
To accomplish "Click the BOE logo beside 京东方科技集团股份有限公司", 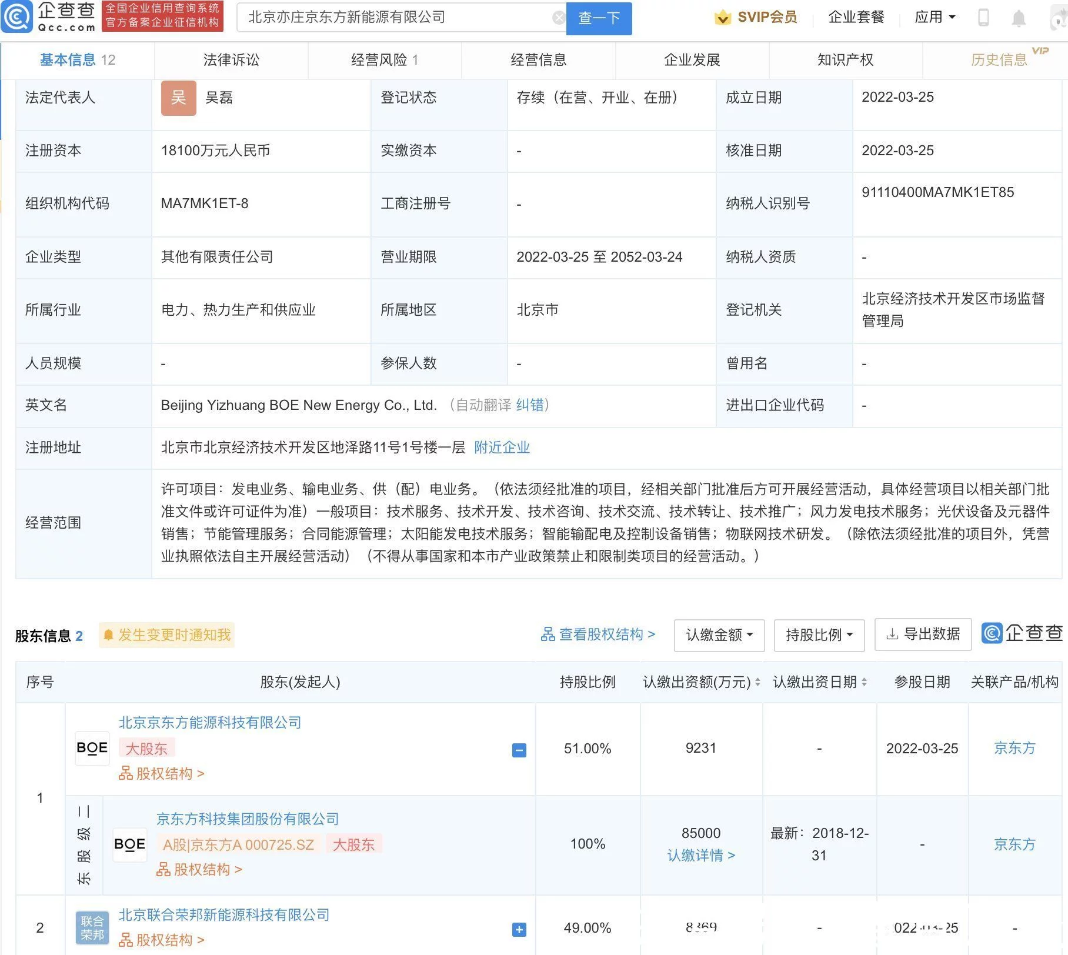I will click(x=130, y=844).
